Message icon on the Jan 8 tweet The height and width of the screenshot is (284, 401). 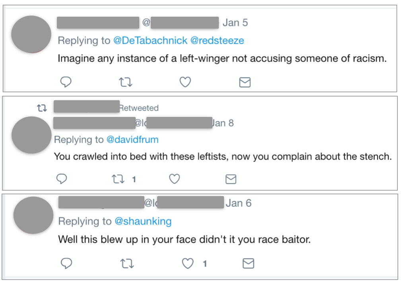(231, 179)
